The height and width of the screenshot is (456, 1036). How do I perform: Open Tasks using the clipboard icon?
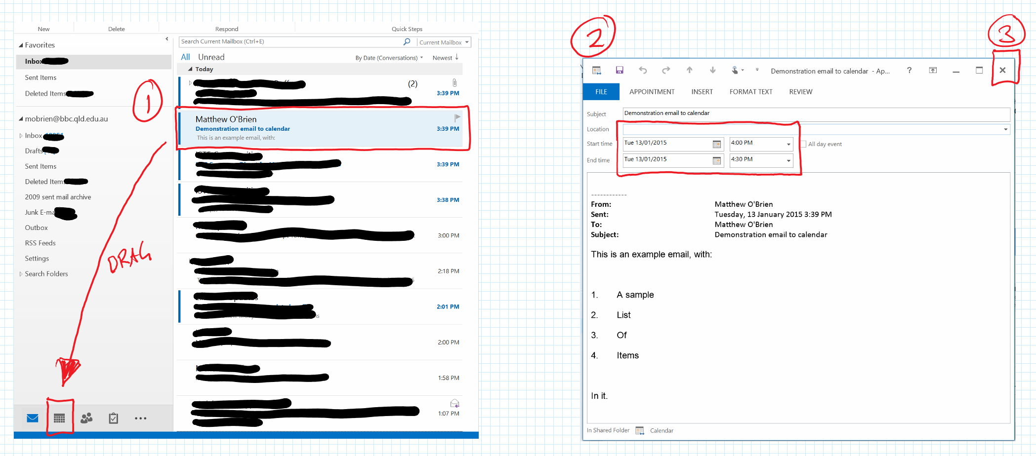[113, 418]
